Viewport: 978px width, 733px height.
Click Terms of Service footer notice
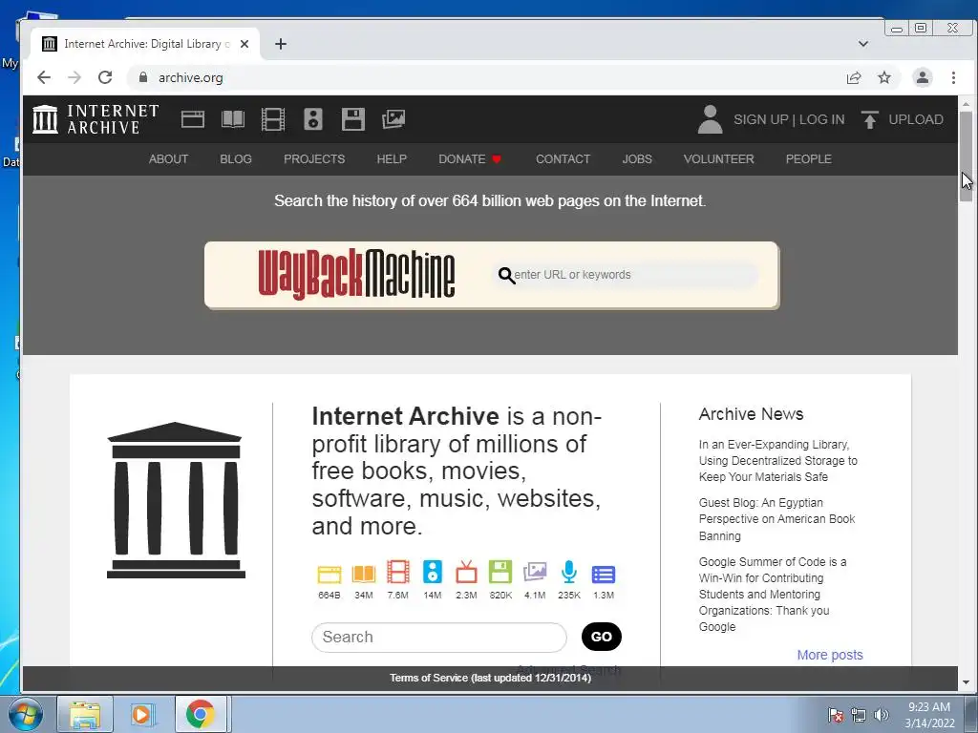pyautogui.click(x=490, y=678)
